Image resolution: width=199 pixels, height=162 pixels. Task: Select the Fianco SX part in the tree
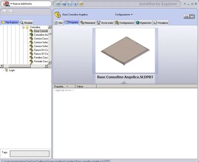click(41, 54)
